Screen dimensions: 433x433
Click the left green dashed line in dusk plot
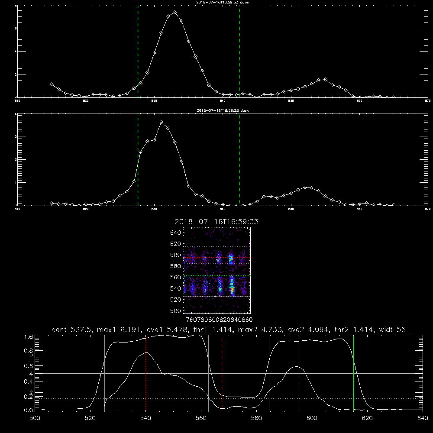(138, 160)
